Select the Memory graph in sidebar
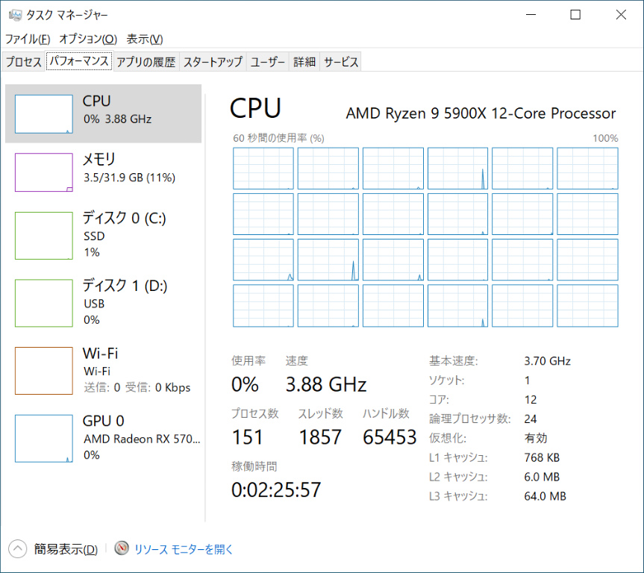 (43, 172)
